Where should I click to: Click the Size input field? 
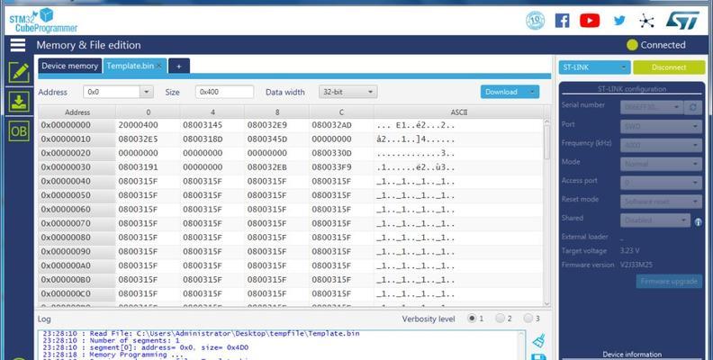[x=225, y=92]
